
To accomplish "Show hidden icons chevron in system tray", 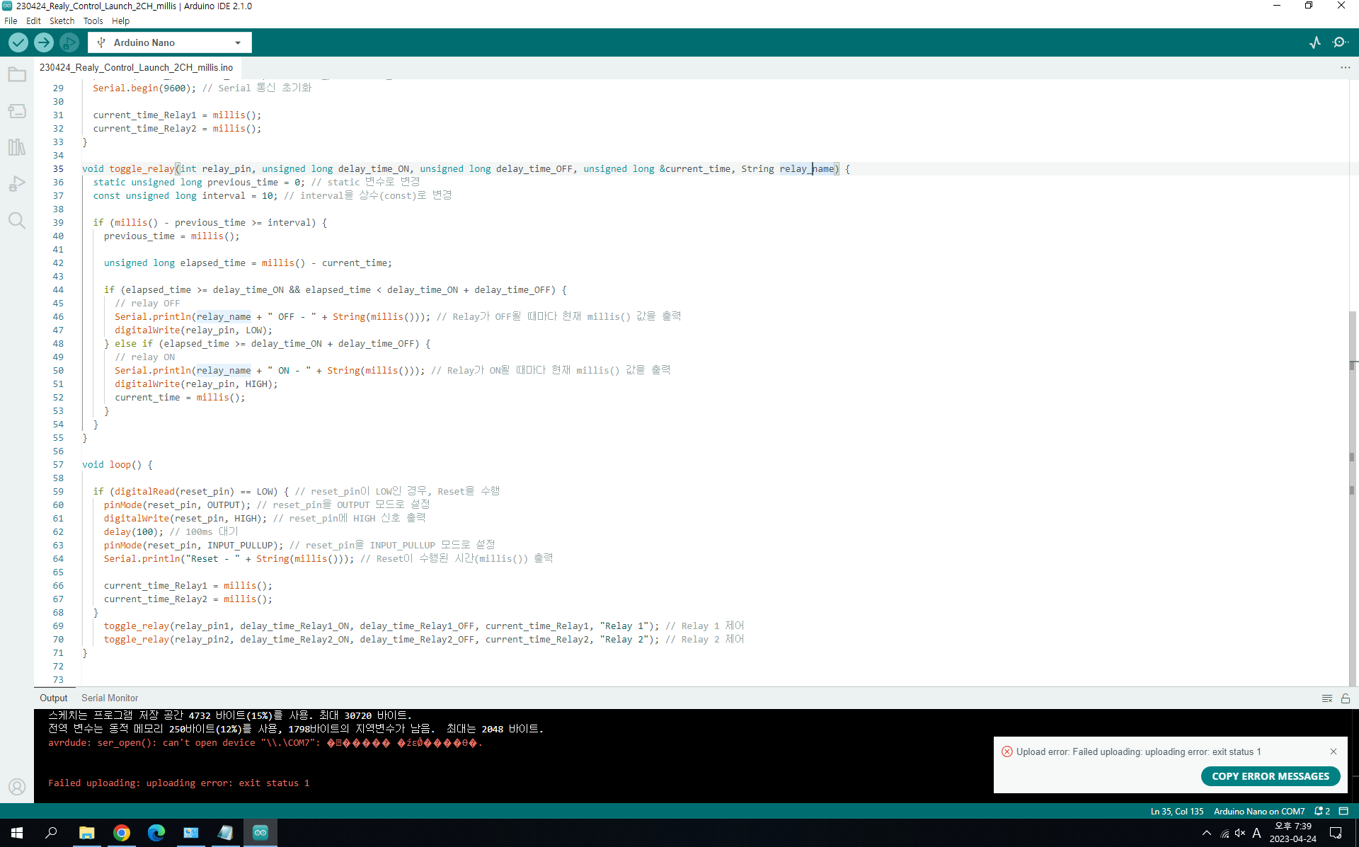I will (1206, 833).
